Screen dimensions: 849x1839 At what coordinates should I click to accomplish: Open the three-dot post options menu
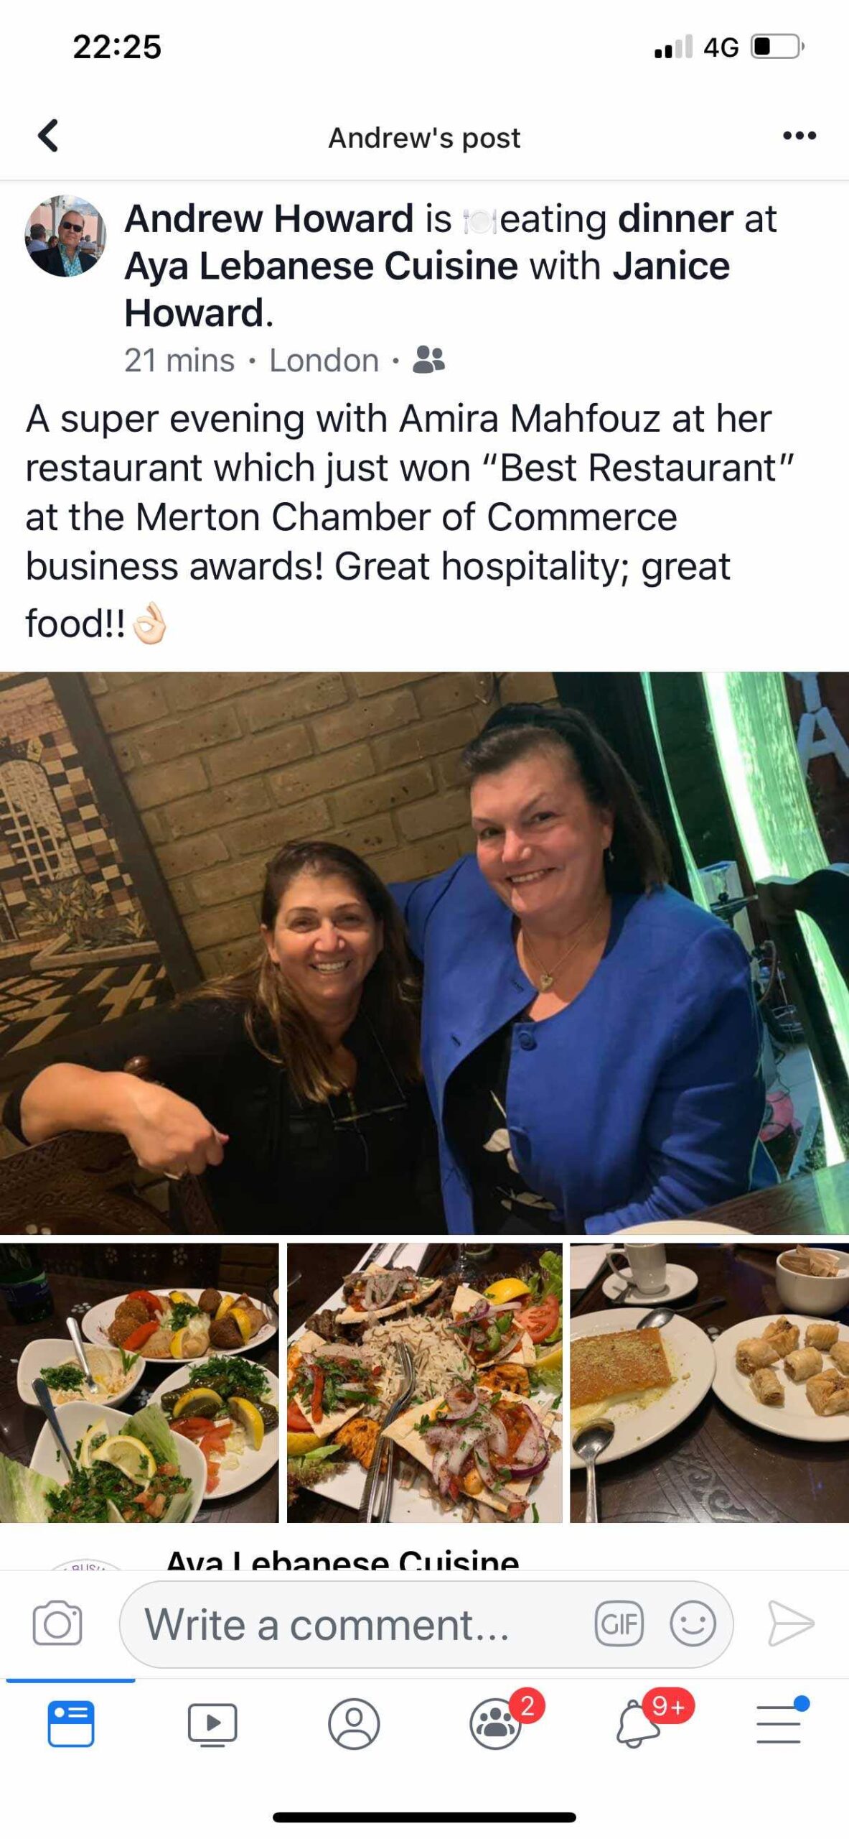coord(799,136)
